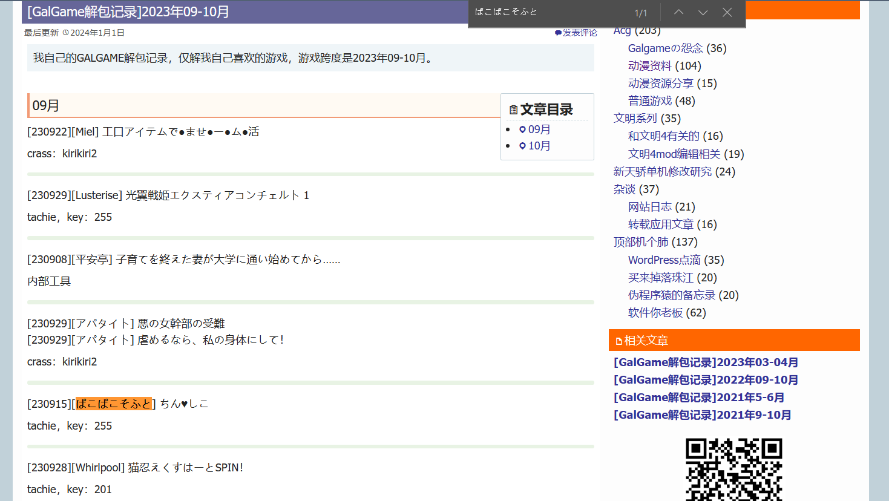
Task: Click the 文章目录 clipboard icon
Action: (x=513, y=110)
